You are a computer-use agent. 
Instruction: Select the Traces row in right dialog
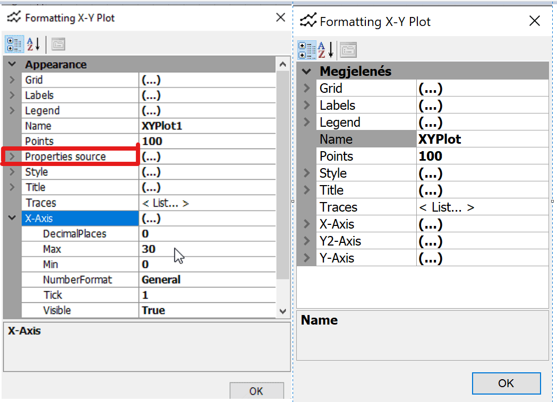(x=366, y=207)
